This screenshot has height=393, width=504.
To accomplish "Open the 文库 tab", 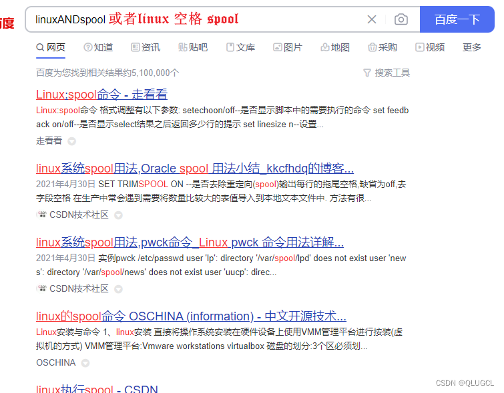I will (240, 47).
